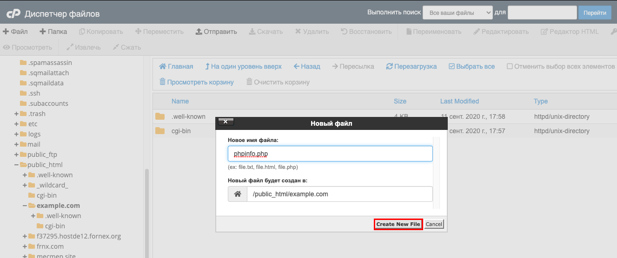Click the Скачать download button
This screenshot has height=258, width=617.
(266, 32)
